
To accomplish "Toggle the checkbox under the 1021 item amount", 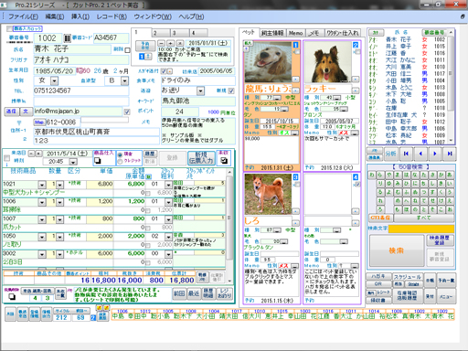I will 148,193.
